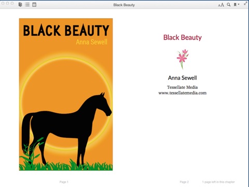Viewport: 249px width, 187px height.
Task: Click the Black Beauty window title
Action: (124, 5)
